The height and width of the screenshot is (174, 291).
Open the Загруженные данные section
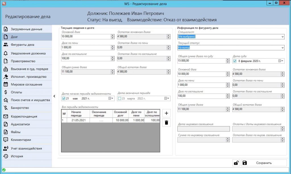27,29
